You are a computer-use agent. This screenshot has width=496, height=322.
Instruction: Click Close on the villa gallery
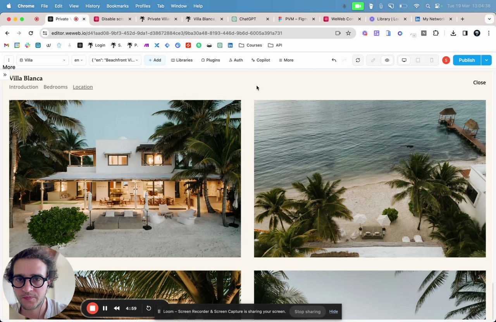click(x=479, y=83)
